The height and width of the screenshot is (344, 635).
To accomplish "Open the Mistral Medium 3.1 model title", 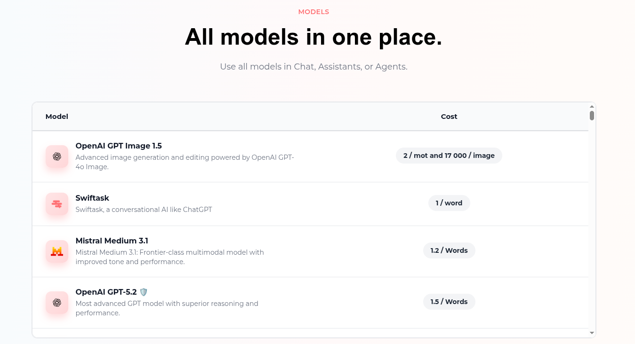I will (112, 241).
